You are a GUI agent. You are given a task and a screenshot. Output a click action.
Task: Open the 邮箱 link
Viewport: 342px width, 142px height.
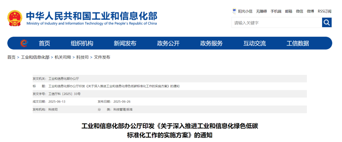288,11
